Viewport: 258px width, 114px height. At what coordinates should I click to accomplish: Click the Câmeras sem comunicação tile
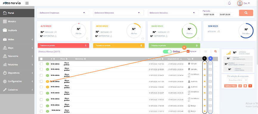238,58
